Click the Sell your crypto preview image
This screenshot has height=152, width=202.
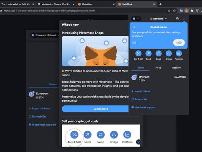click(x=101, y=135)
